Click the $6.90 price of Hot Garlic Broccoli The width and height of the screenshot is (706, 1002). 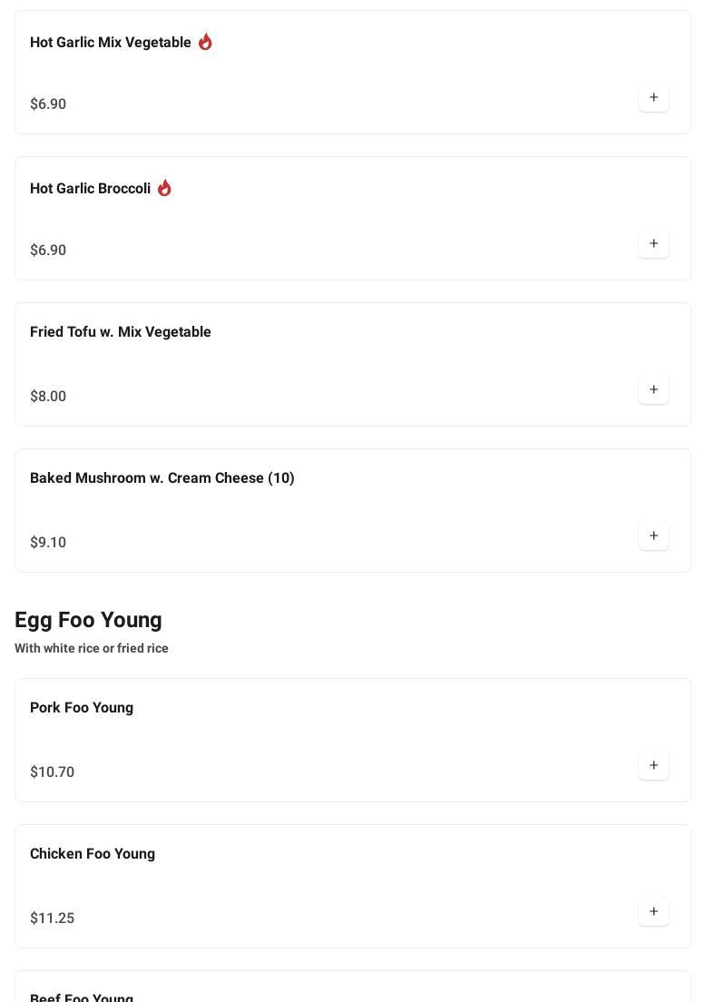click(x=48, y=250)
